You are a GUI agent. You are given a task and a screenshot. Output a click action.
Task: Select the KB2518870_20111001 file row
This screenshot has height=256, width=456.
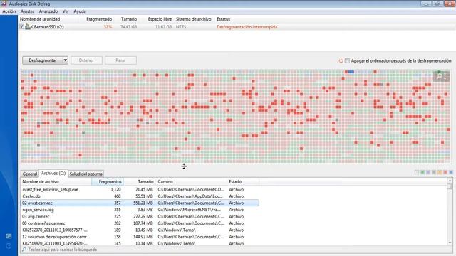[140, 243]
